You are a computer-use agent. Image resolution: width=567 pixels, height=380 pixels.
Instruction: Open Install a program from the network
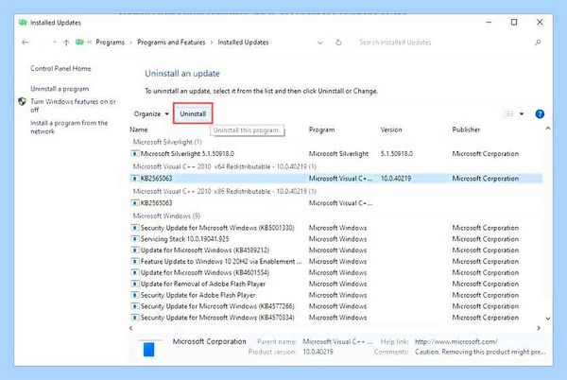pyautogui.click(x=69, y=127)
